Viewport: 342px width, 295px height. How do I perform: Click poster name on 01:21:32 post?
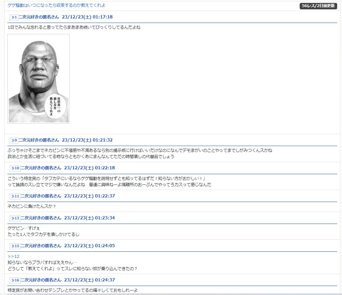tap(39, 140)
